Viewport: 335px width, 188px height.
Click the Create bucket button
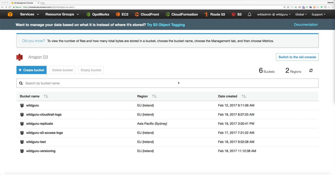click(x=31, y=70)
